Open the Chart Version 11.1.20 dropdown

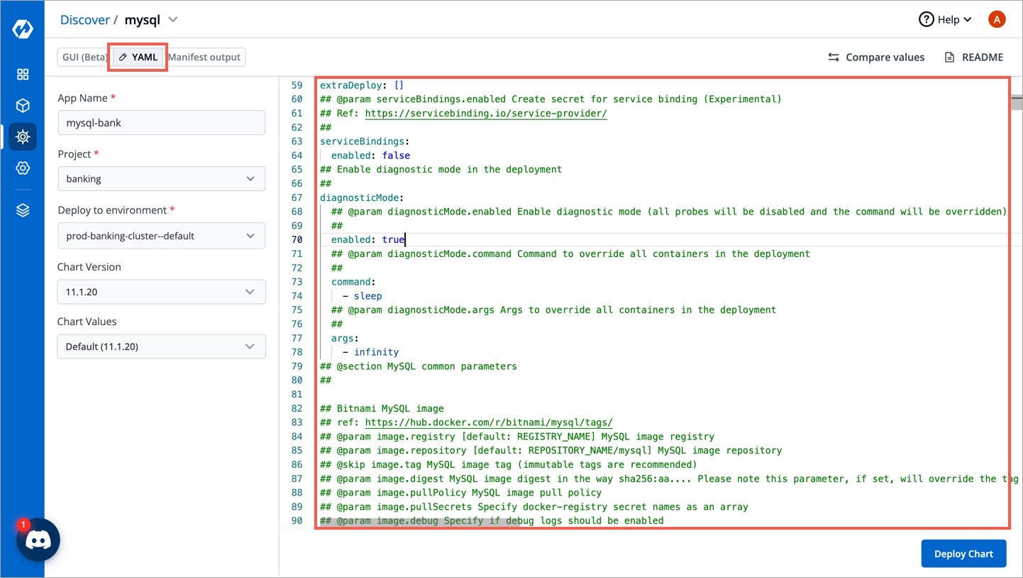point(161,292)
